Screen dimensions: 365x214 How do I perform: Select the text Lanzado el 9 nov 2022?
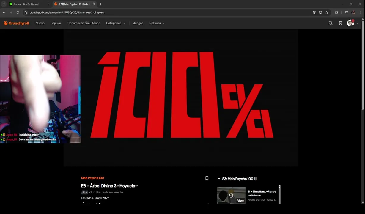[95, 198]
